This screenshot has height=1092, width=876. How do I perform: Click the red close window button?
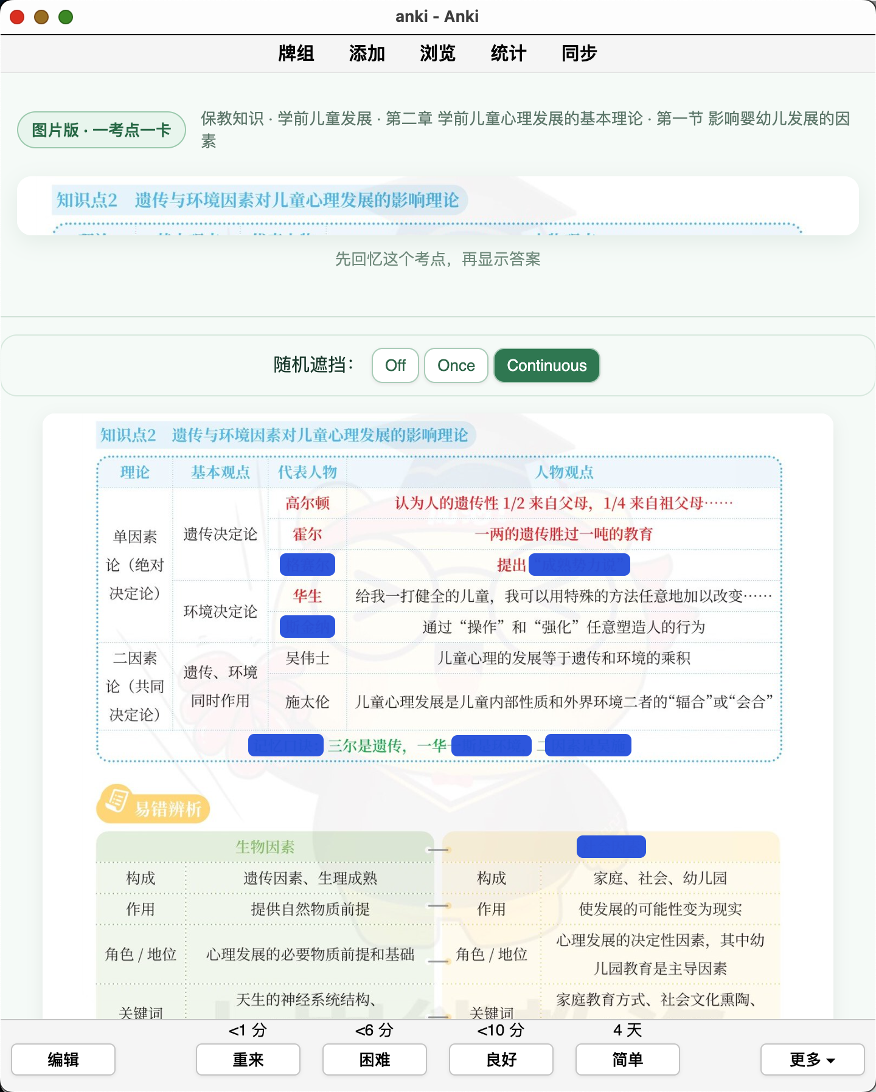point(17,17)
